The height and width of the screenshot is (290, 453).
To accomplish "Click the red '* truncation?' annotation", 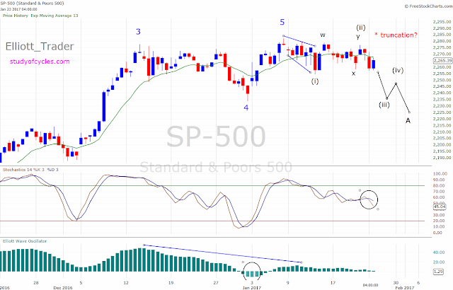I will [x=396, y=35].
